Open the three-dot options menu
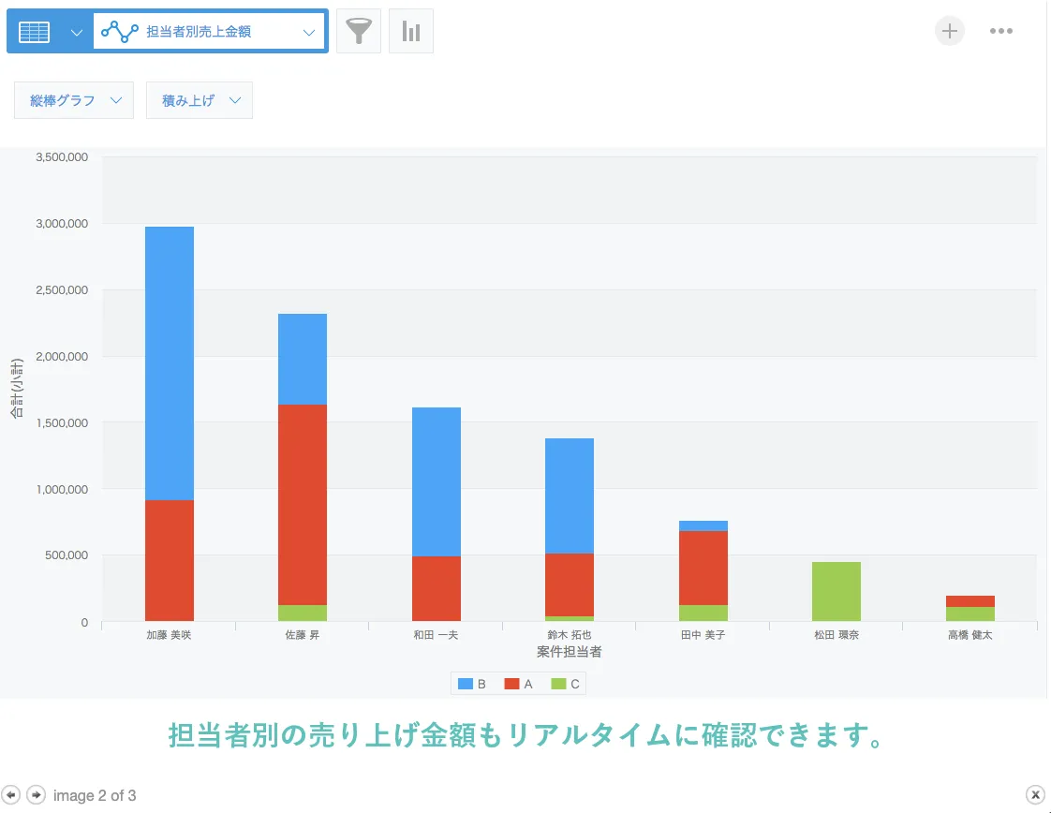Screen dimensions: 1051x813 point(1001,31)
